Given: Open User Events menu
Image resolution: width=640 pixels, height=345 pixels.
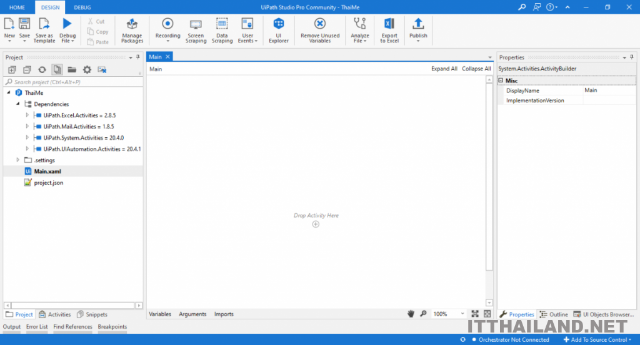Looking at the screenshot, I should point(247,30).
